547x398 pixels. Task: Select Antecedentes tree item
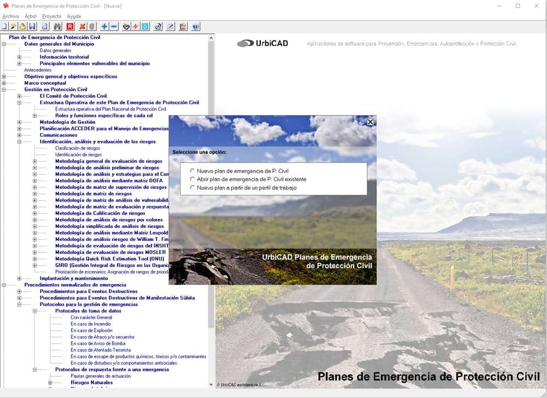[38, 70]
